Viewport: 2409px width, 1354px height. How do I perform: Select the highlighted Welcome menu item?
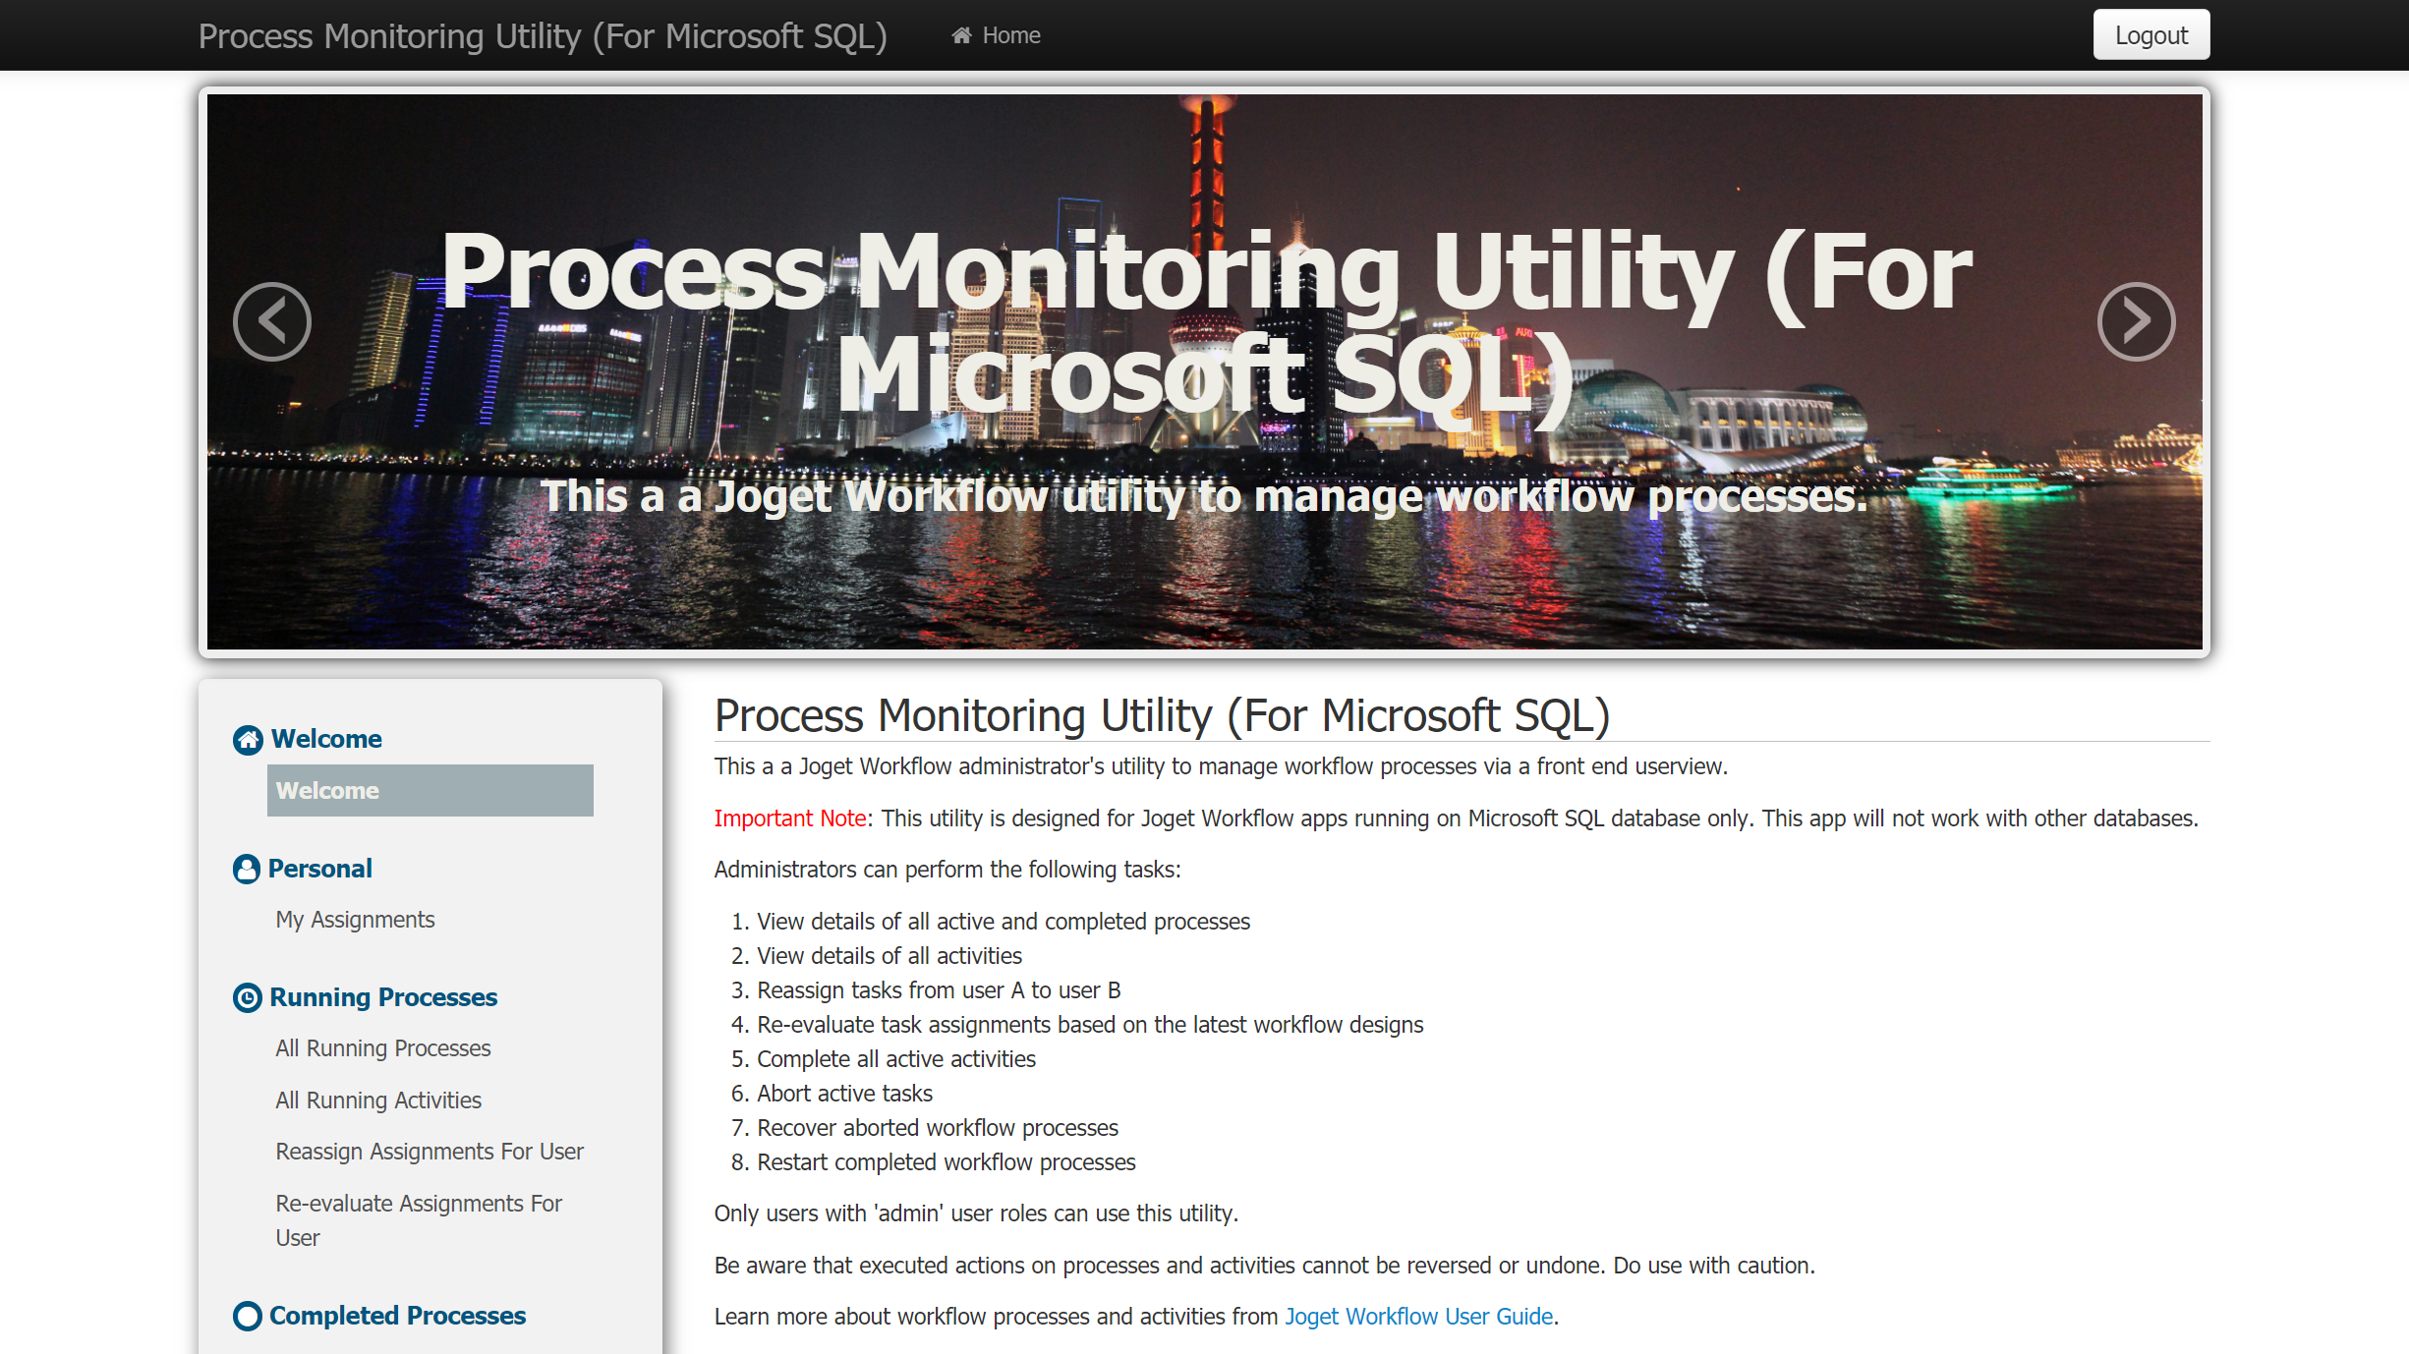pos(430,791)
